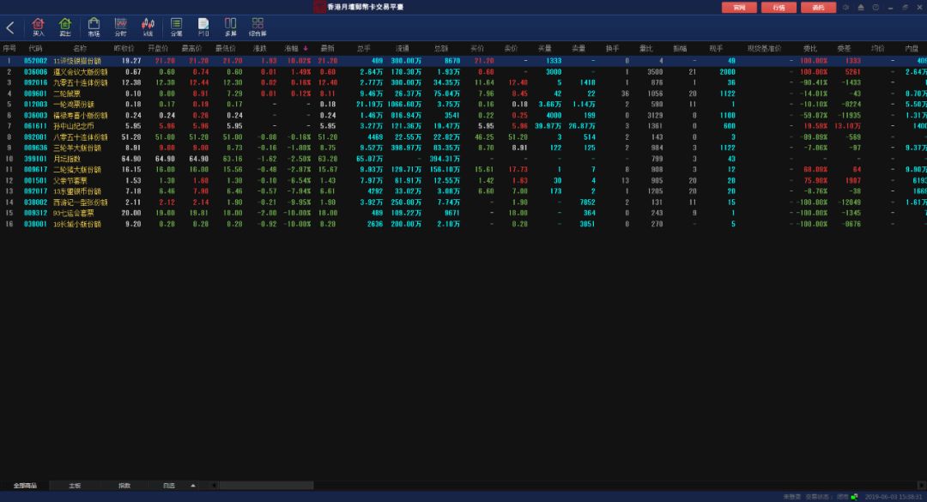The width and height of the screenshot is (927, 502).
Task: Select row with code 061611
Action: 463,126
